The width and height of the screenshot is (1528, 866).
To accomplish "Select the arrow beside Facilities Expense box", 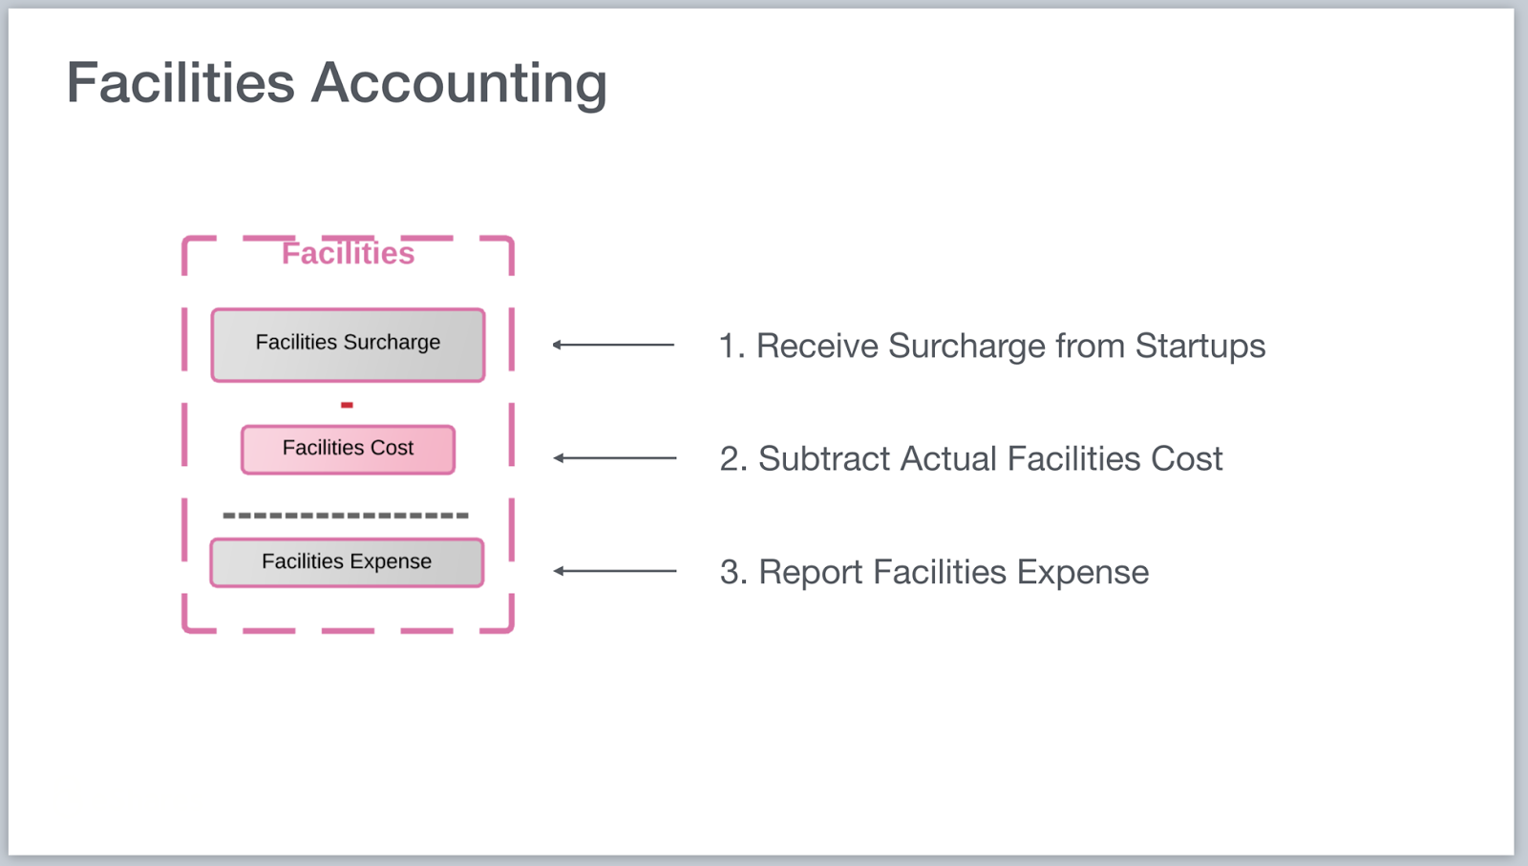I will tap(615, 571).
